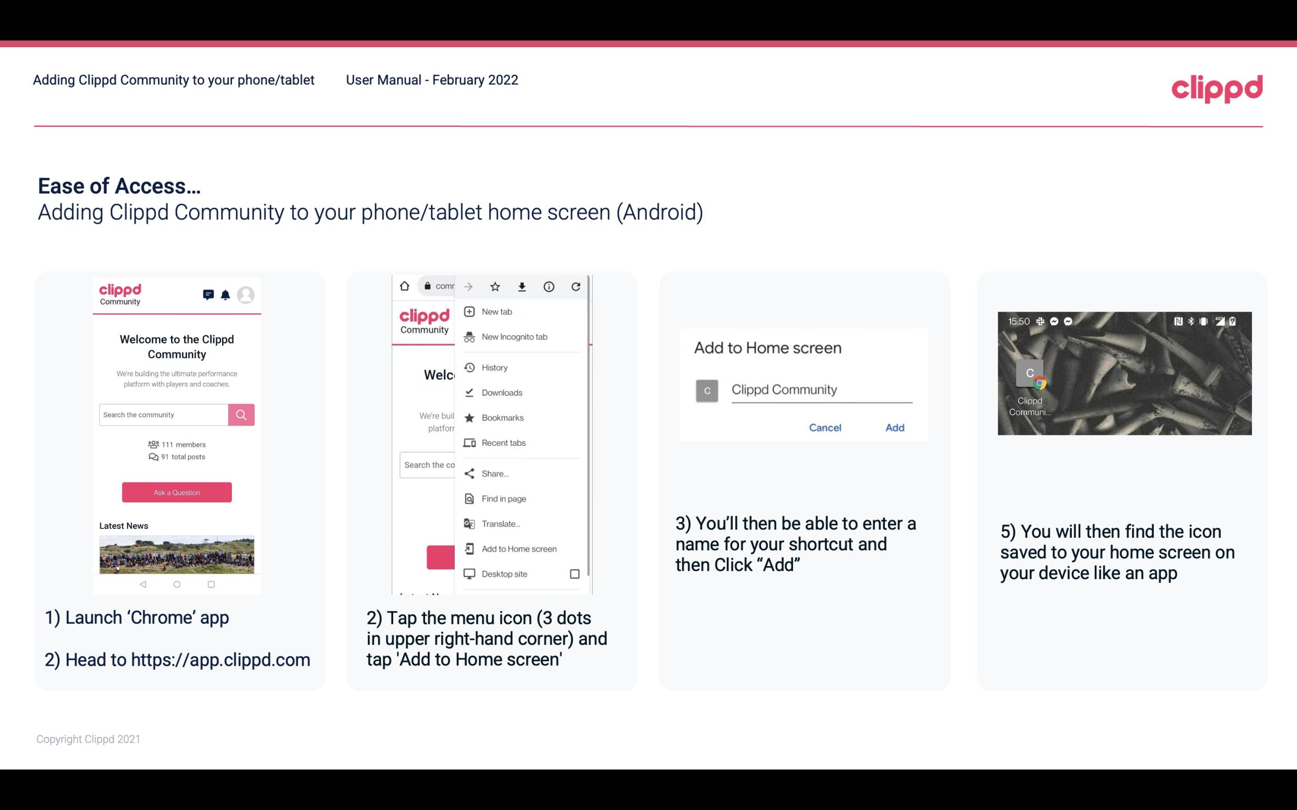Viewport: 1297px width, 810px height.
Task: Click the search icon in community search bar
Action: coord(240,413)
